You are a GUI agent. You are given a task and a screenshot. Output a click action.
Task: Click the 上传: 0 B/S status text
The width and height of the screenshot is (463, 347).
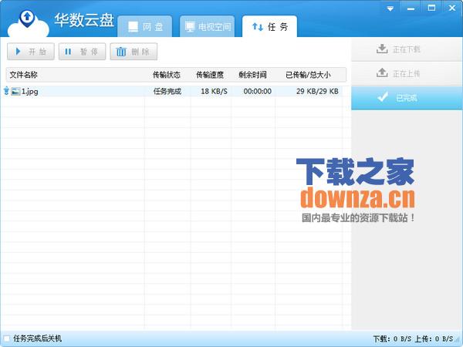434,339
